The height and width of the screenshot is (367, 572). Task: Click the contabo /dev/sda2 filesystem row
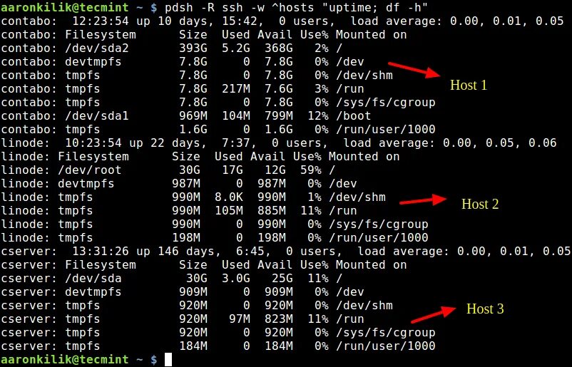[x=171, y=48]
